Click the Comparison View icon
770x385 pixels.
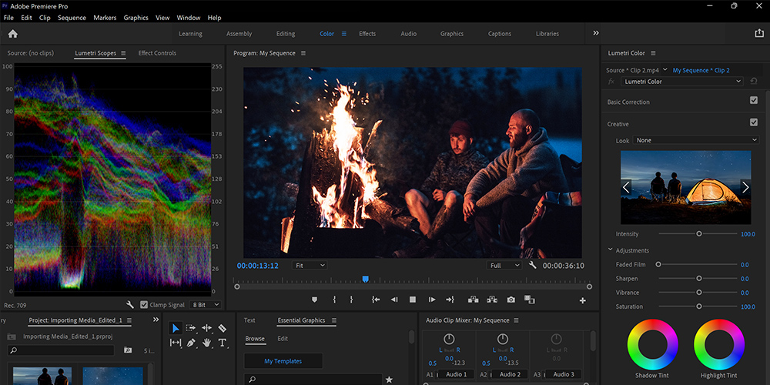(x=530, y=300)
